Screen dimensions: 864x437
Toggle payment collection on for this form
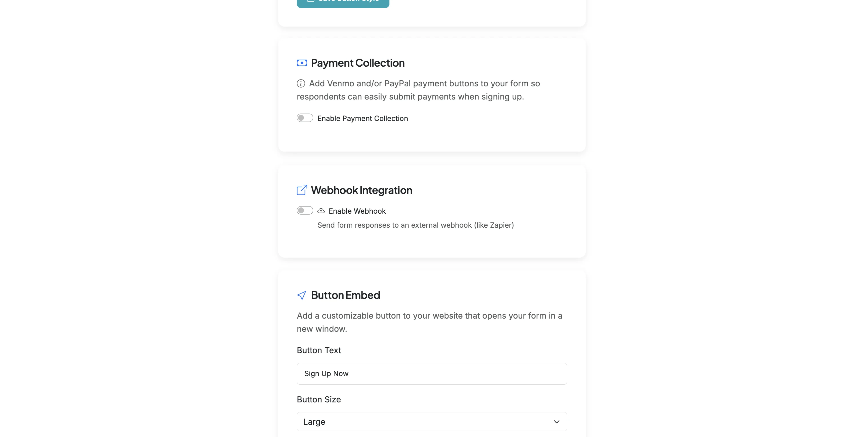(305, 118)
